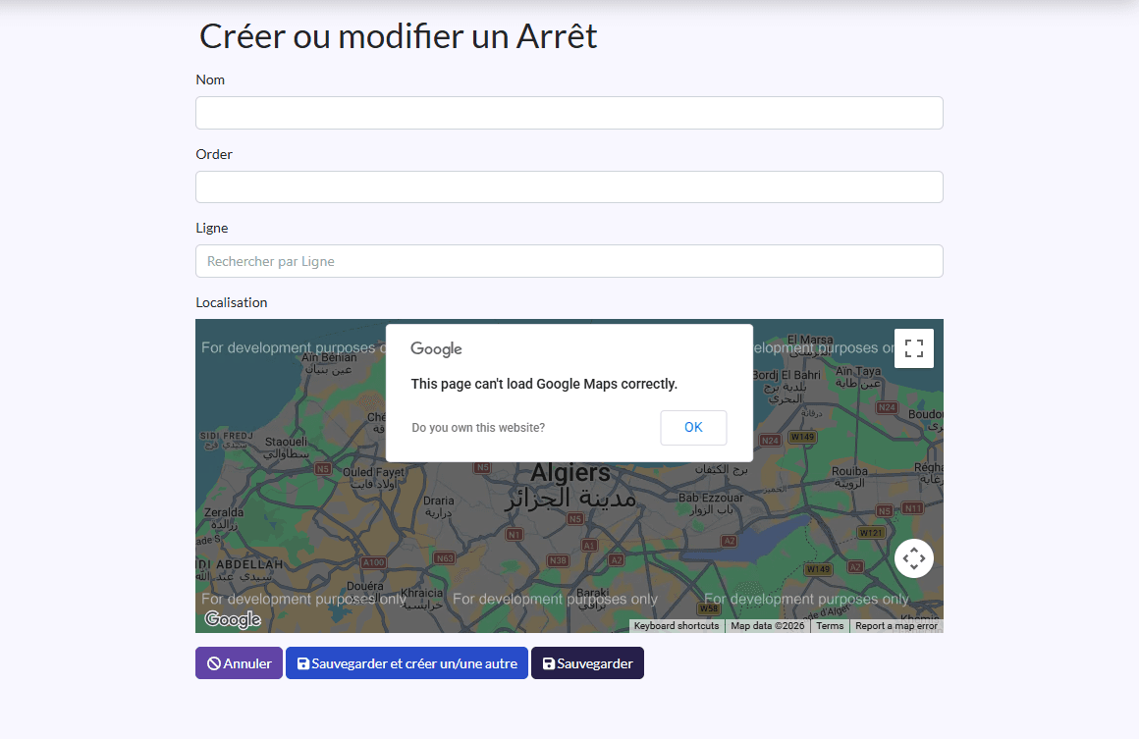This screenshot has width=1139, height=739.
Task: Follow the 'Do you own this website?' link
Action: pyautogui.click(x=478, y=428)
